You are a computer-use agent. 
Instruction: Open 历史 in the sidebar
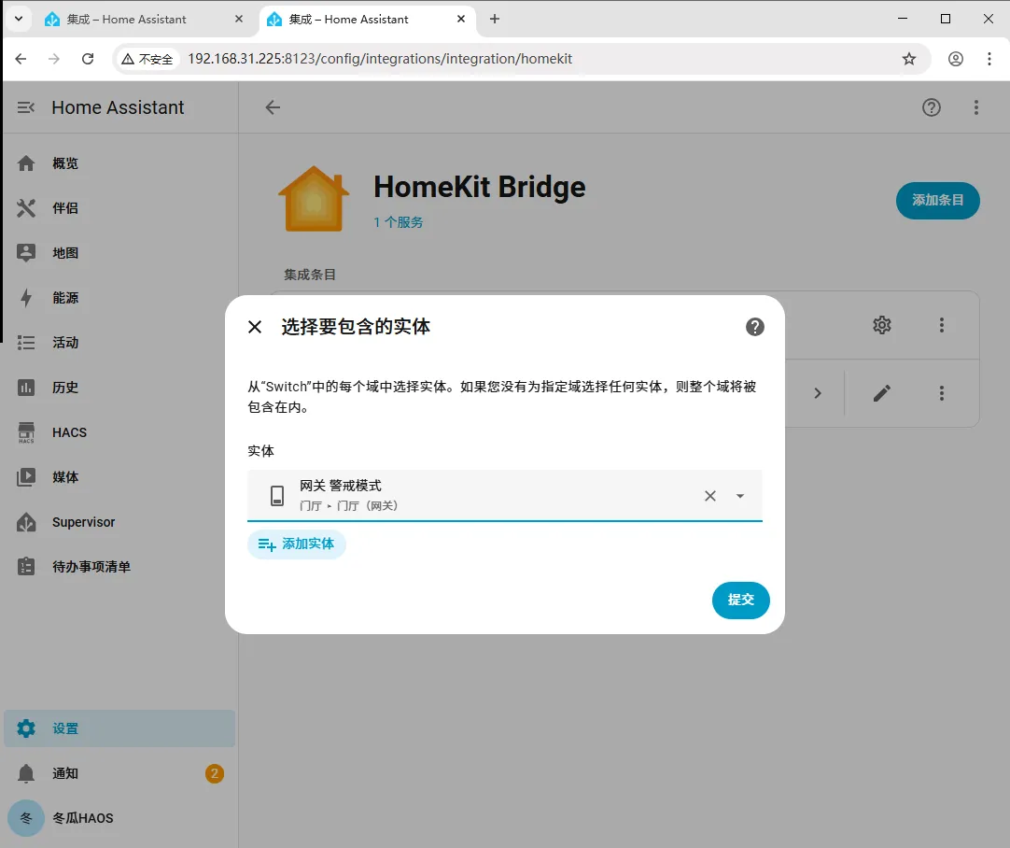click(x=119, y=388)
